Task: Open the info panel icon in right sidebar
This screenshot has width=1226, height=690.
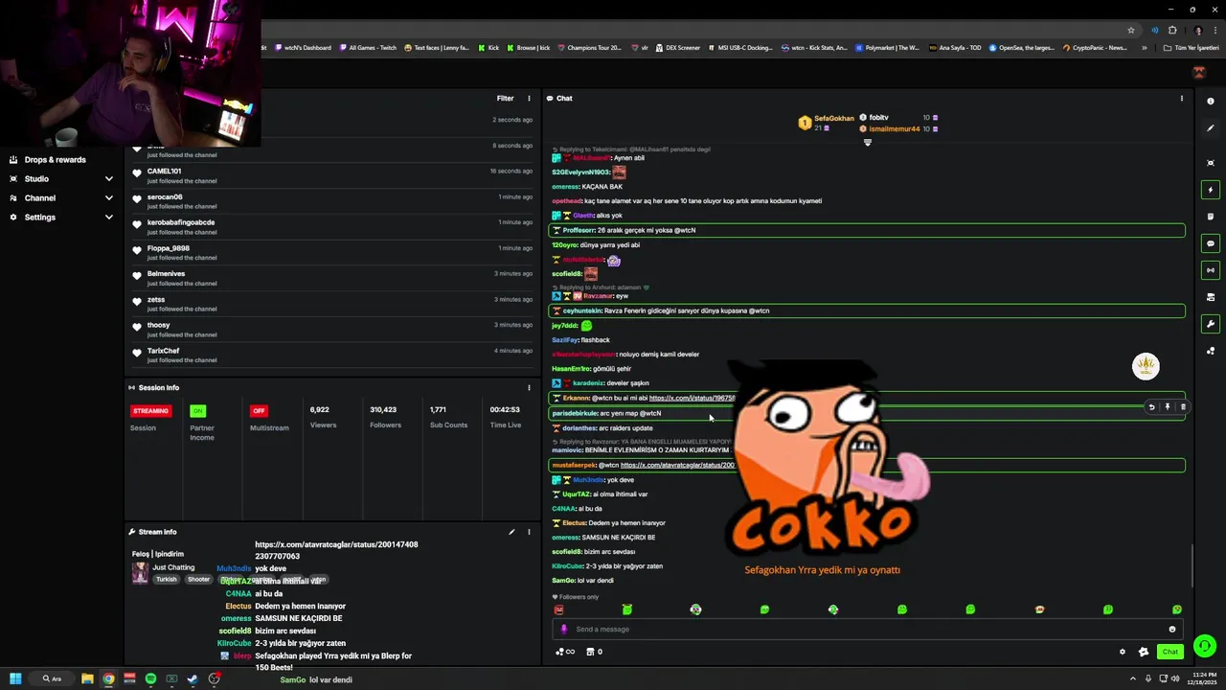Action: [1211, 101]
